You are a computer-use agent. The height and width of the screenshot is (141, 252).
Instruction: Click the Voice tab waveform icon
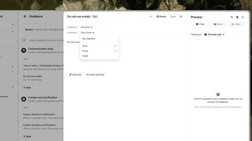pos(233,24)
